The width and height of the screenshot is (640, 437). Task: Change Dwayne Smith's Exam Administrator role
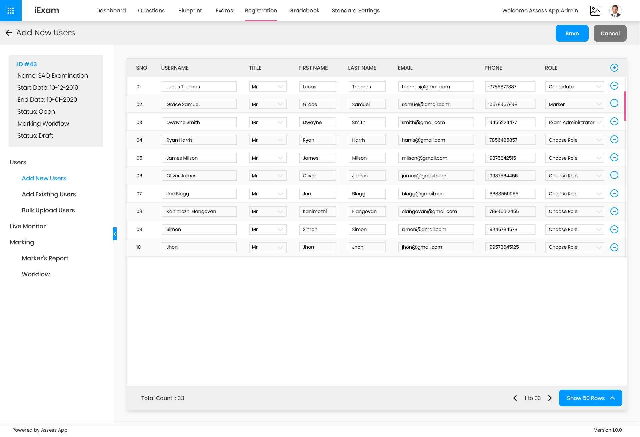pos(574,122)
